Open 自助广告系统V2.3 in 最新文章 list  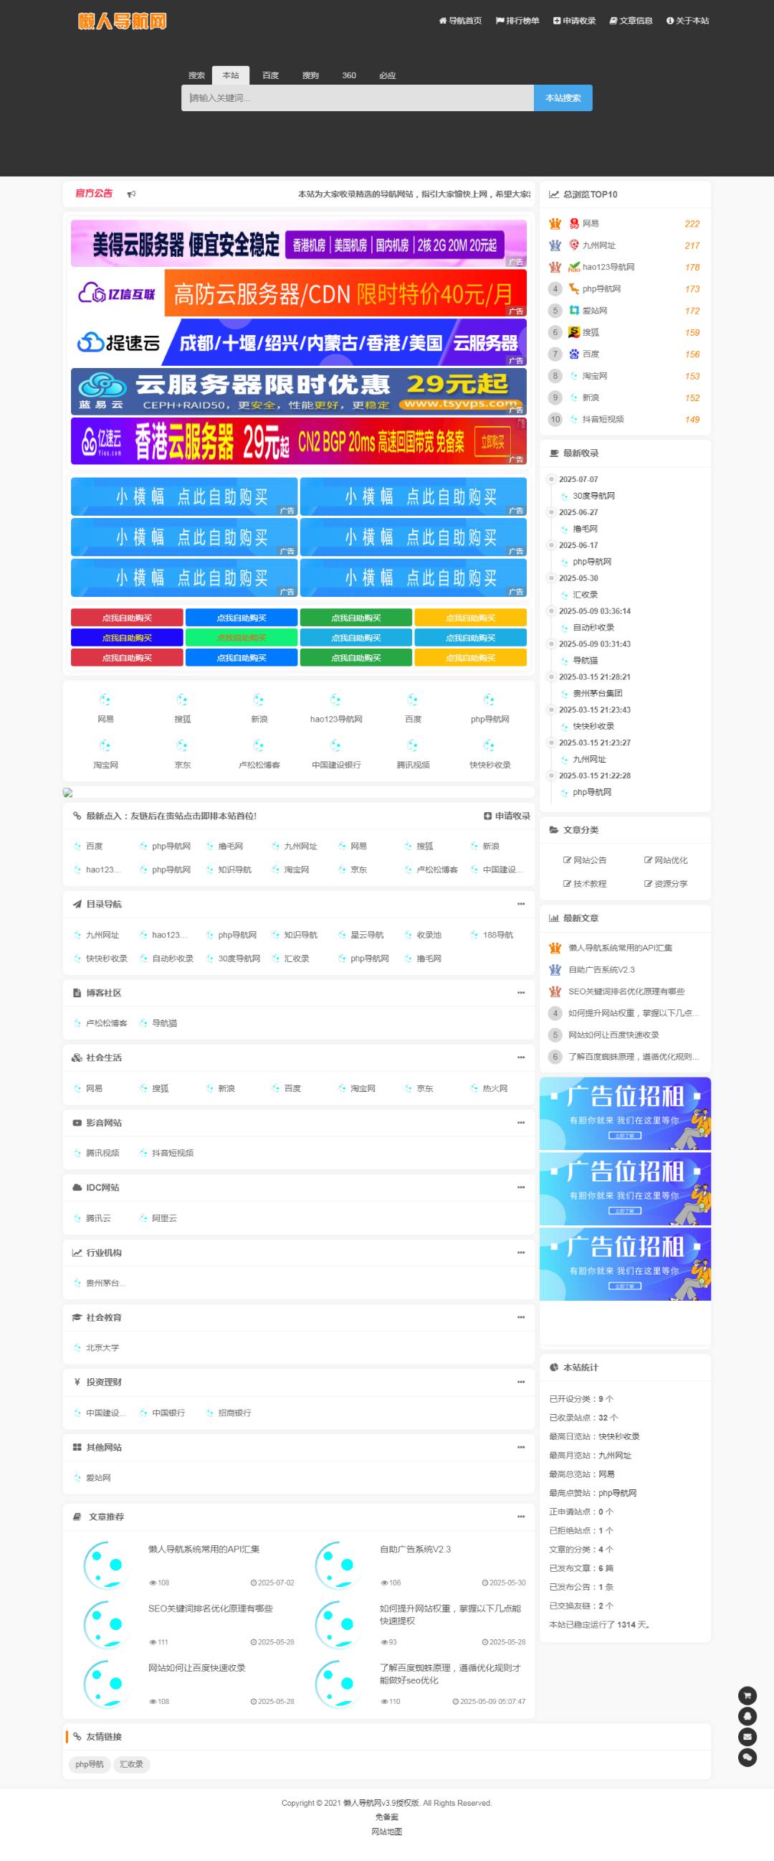click(601, 970)
